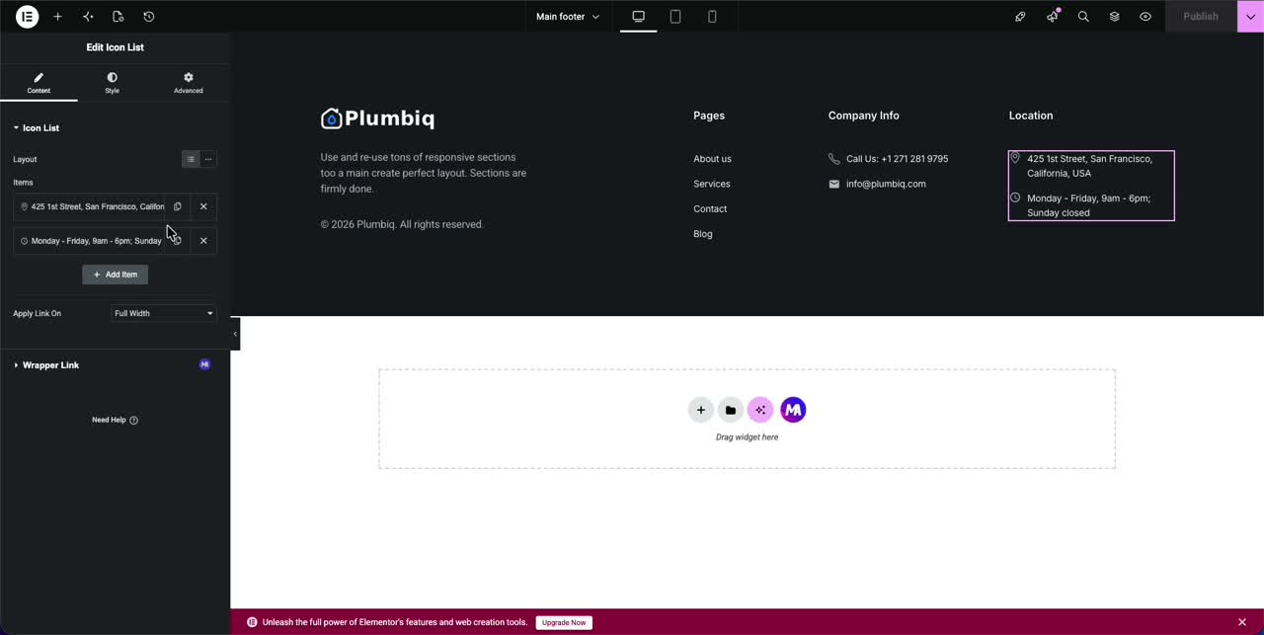Click the Add Element plus icon
This screenshot has width=1264, height=635.
[57, 17]
